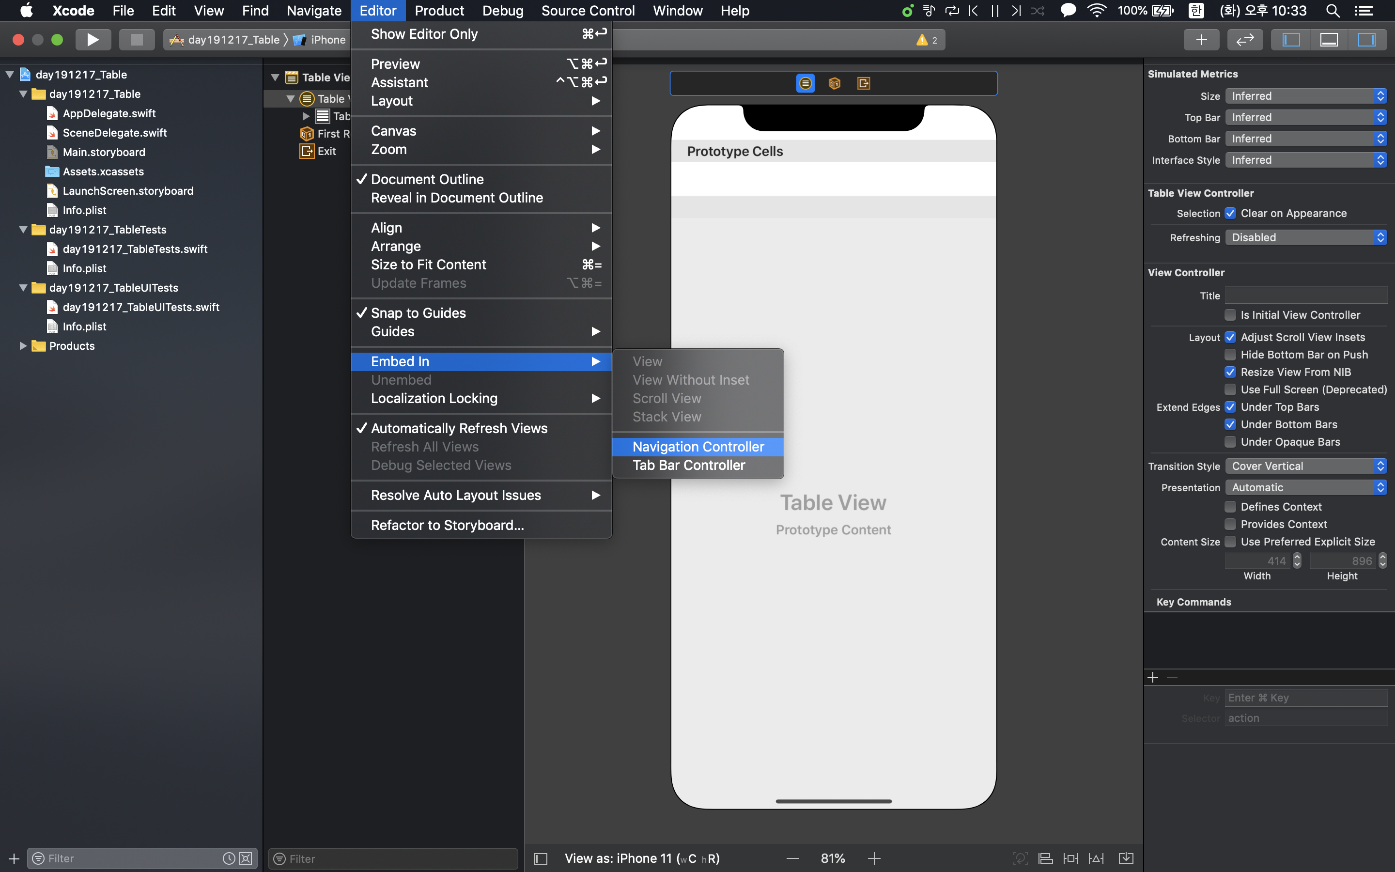
Task: Expand the Products folder
Action: point(22,346)
